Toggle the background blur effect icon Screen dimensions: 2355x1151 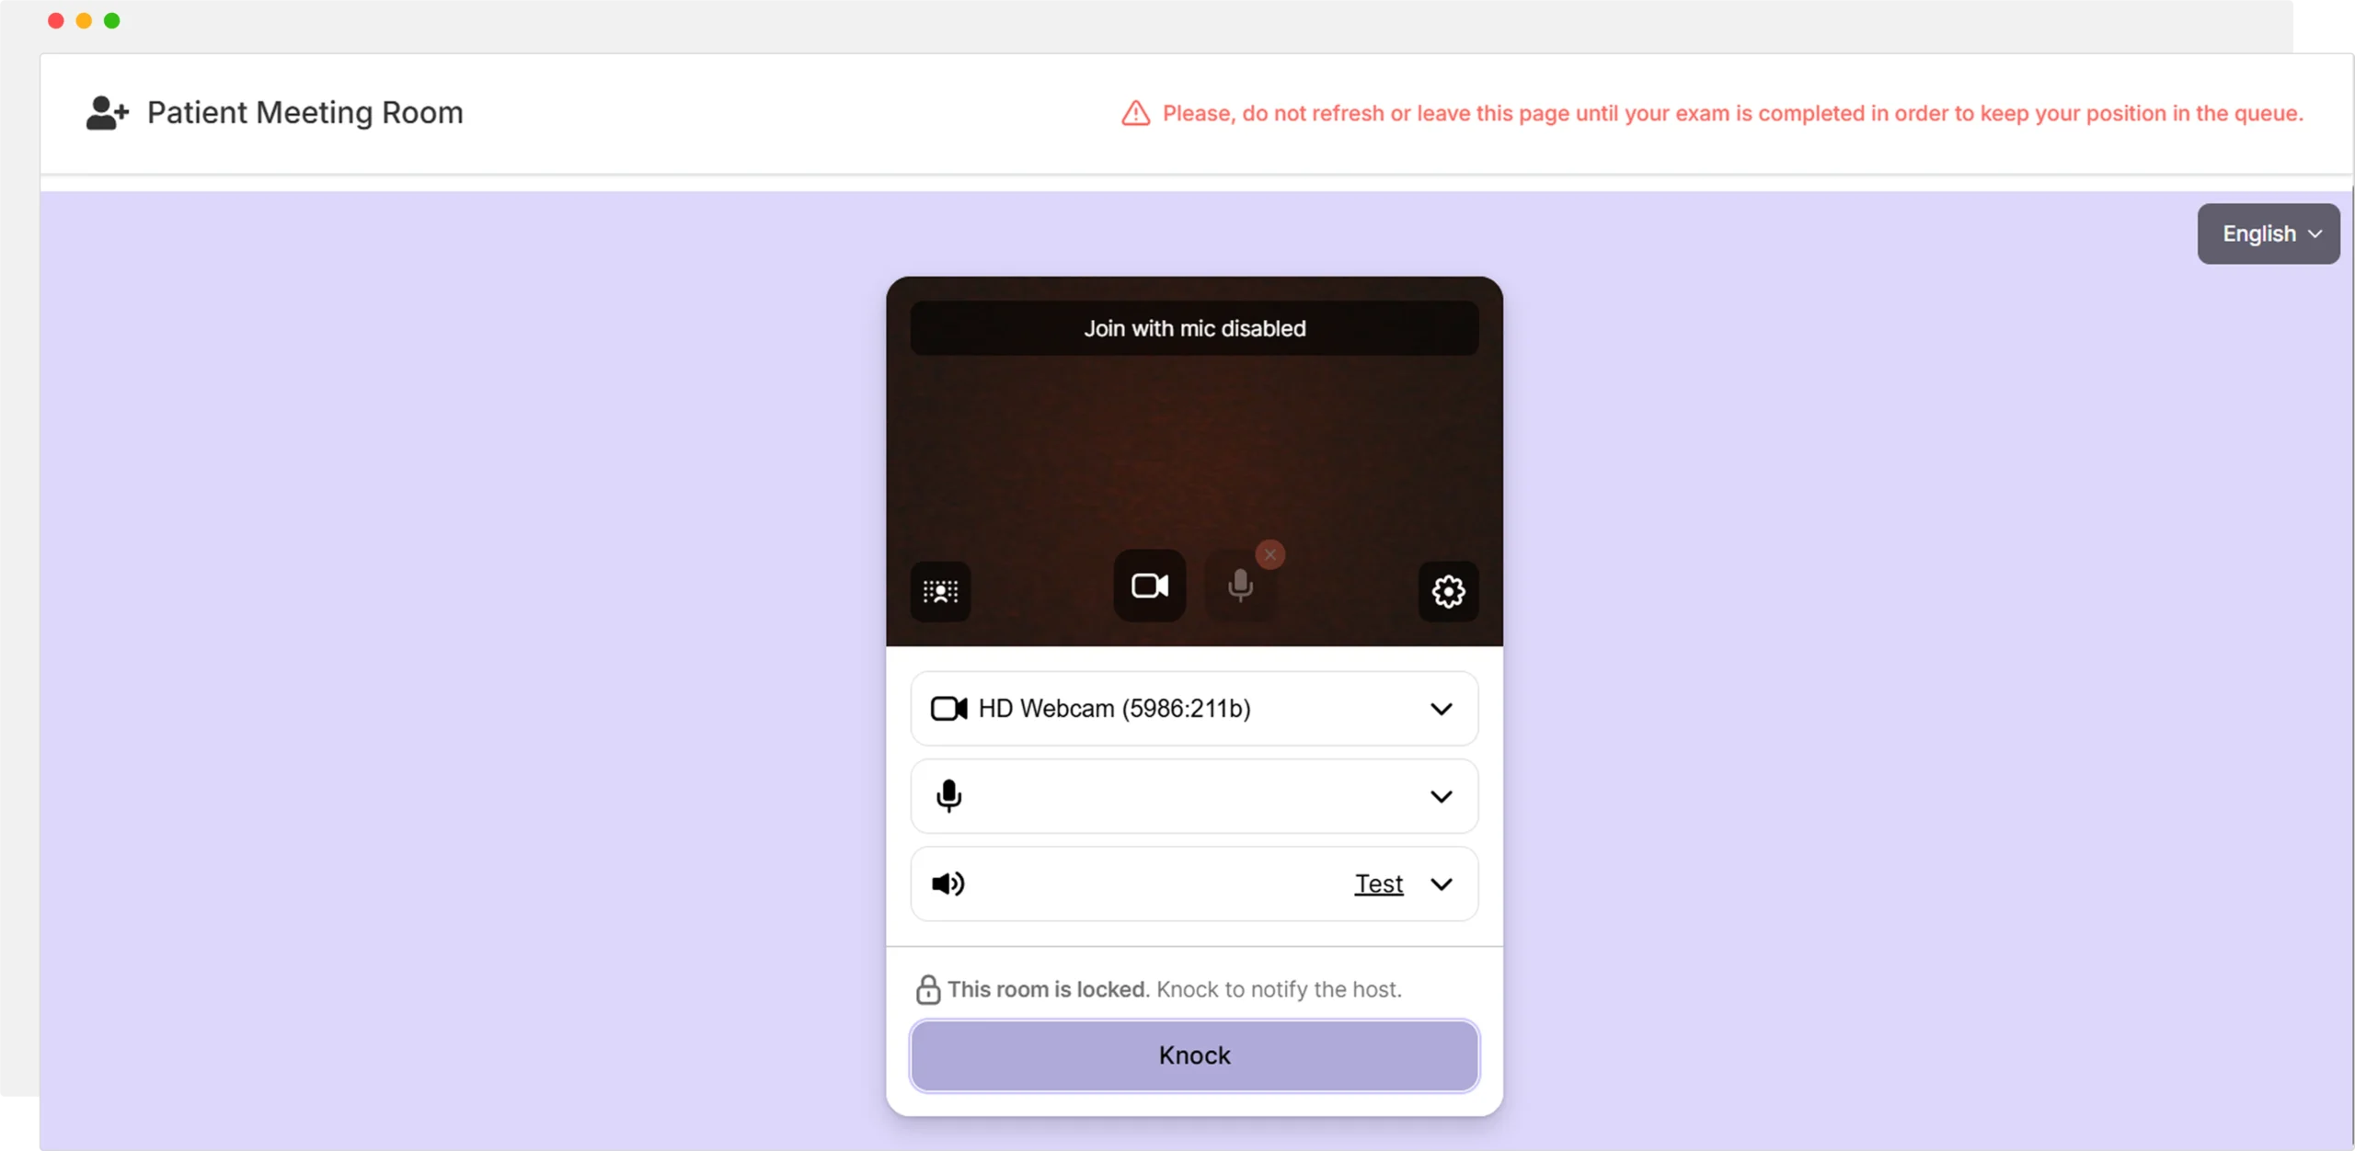point(940,591)
